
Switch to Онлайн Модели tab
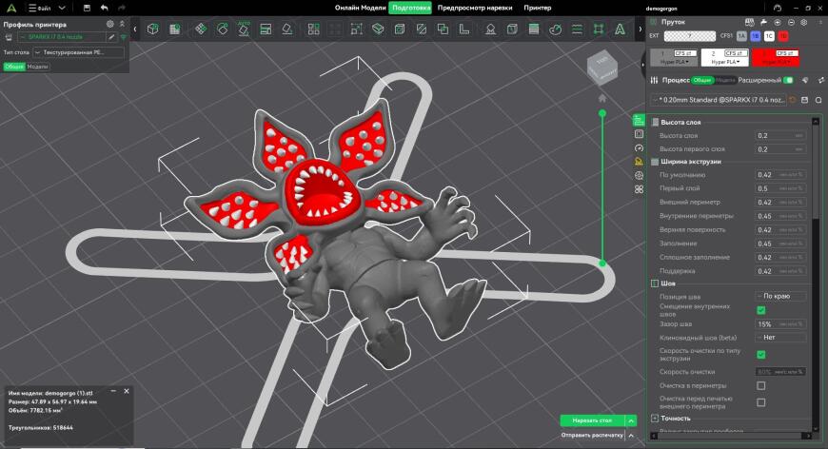[x=360, y=8]
